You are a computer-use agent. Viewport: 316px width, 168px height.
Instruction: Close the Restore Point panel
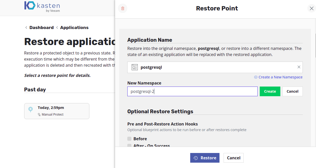311,8
